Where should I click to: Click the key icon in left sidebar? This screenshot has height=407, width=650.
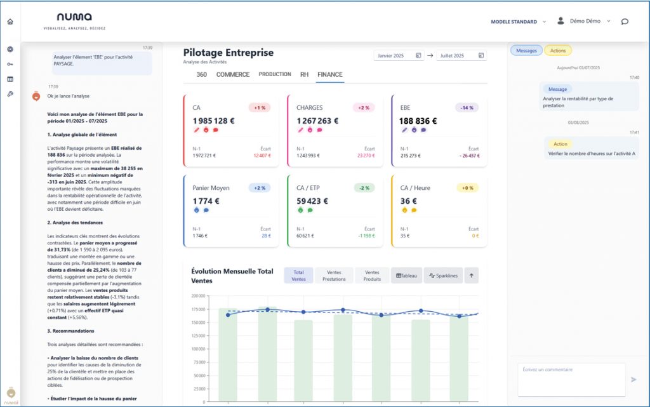pos(10,64)
